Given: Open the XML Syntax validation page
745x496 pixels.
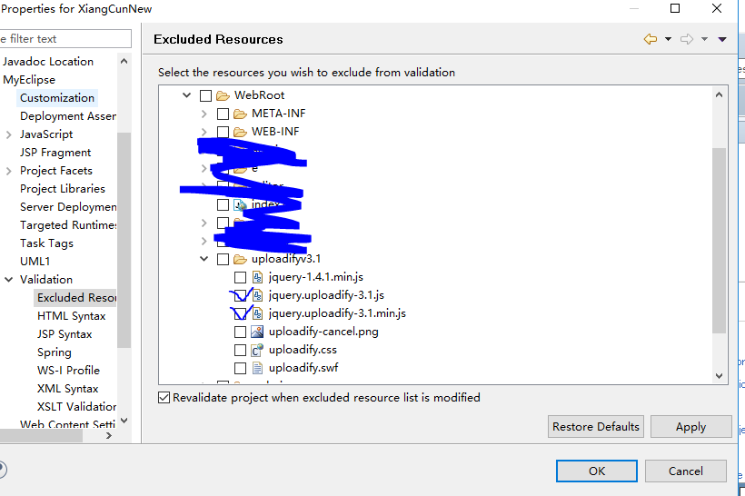Looking at the screenshot, I should (x=68, y=389).
